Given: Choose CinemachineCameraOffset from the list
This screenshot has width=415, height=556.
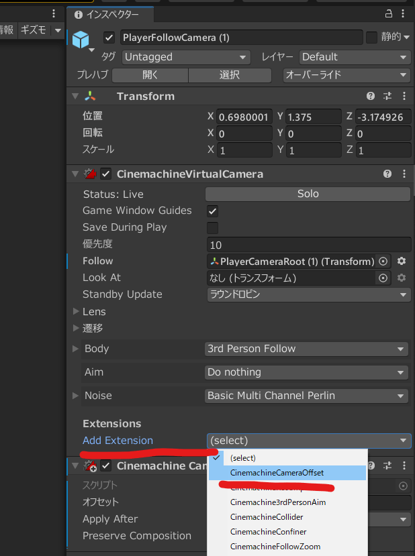Looking at the screenshot, I should 287,473.
